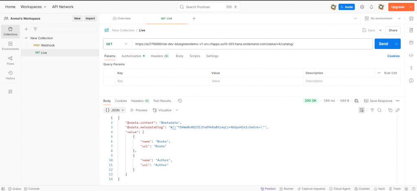Open the Console in the status bar

coord(32,189)
